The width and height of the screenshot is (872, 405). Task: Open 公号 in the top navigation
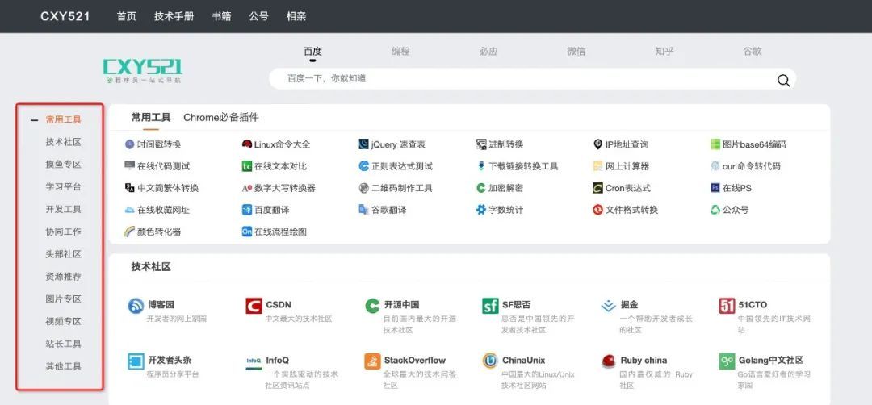(x=258, y=16)
